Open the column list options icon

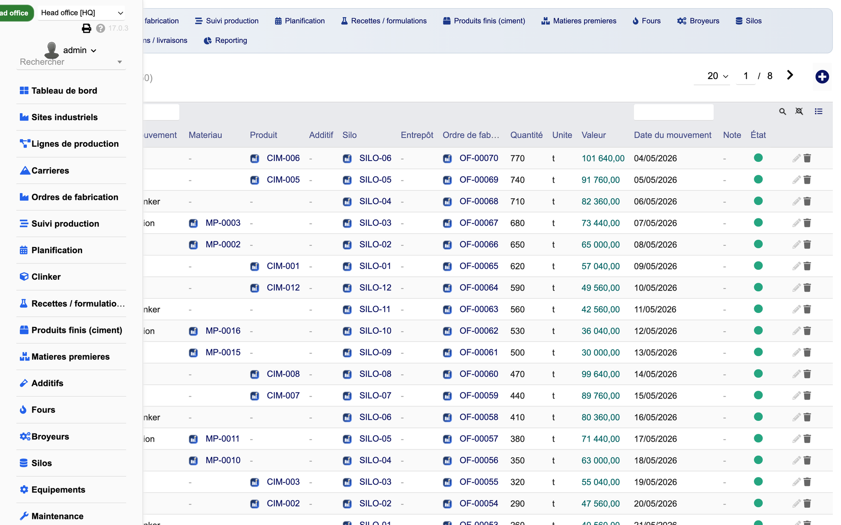coord(819,111)
